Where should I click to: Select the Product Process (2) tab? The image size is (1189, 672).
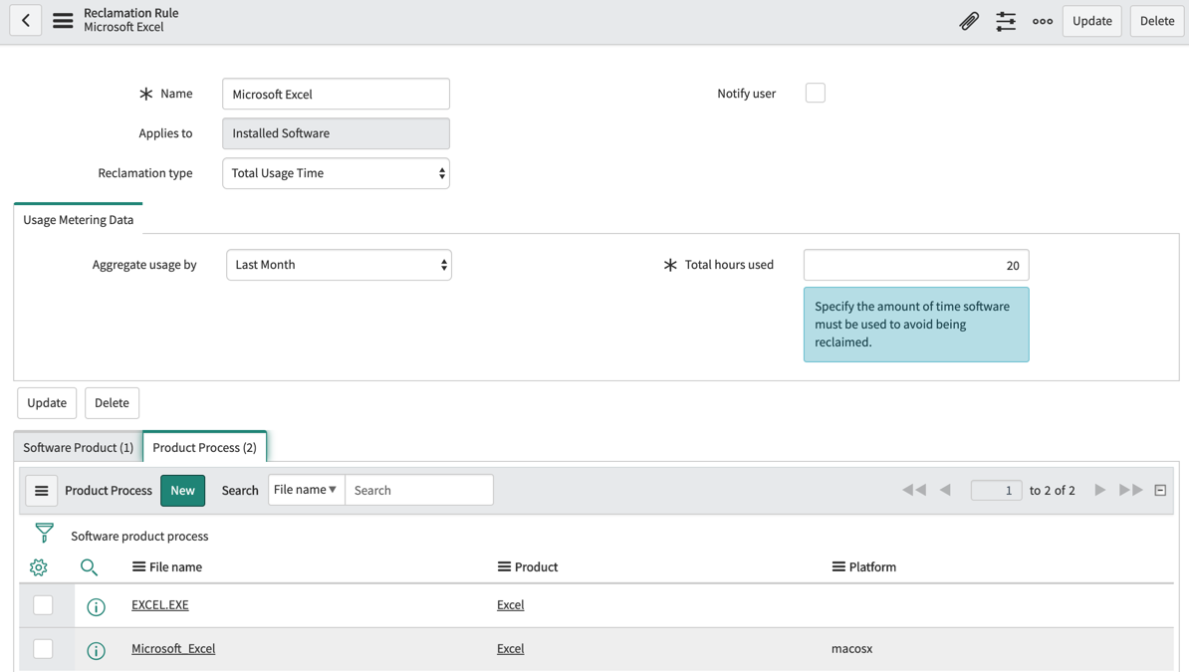(x=205, y=447)
